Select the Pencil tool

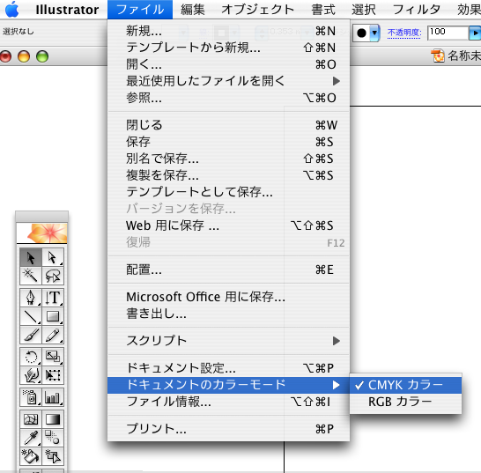coord(53,335)
